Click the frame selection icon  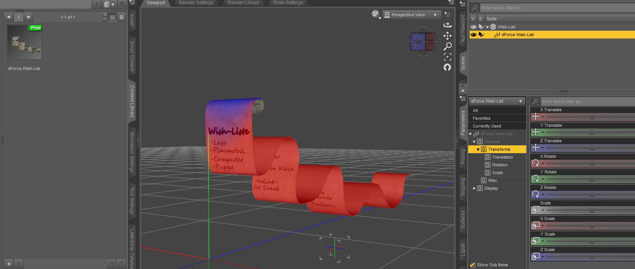(x=448, y=57)
